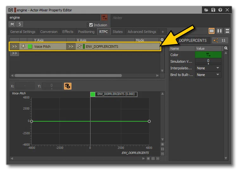Viewport: 238px width, 171px height.
Task: Select the side-by-side split layout icon
Action: coord(219,31)
